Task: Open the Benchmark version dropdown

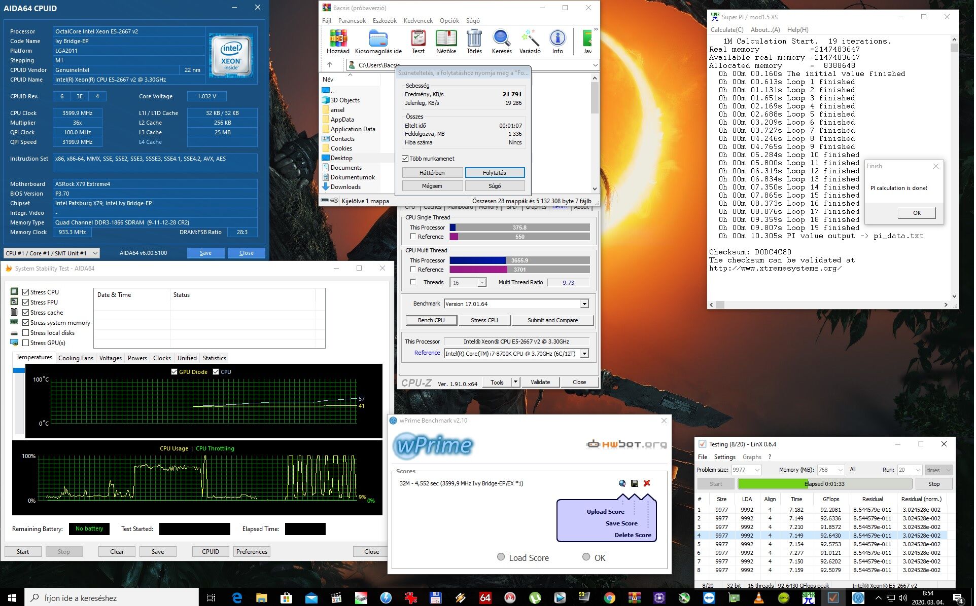Action: point(584,304)
